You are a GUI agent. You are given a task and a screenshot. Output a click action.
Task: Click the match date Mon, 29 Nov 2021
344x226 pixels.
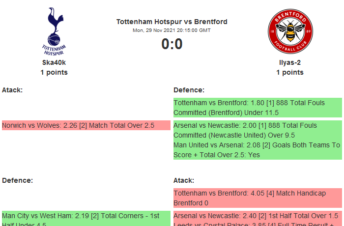tap(172, 30)
